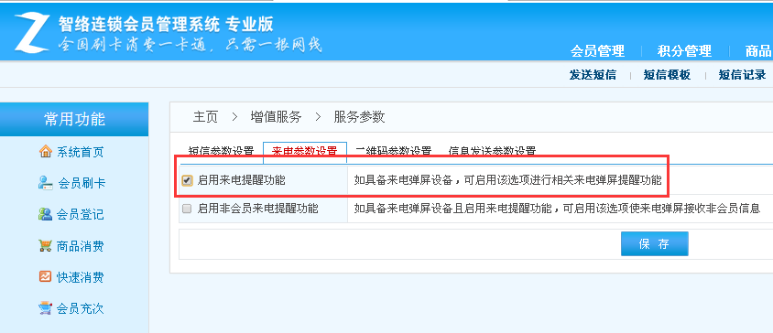Image resolution: width=773 pixels, height=333 pixels.
Task: Click description 如具备来电弹屏设备，可启用该选项
Action: [507, 180]
